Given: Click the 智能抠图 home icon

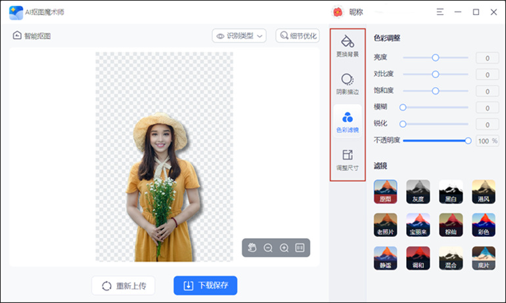Looking at the screenshot, I should 17,35.
